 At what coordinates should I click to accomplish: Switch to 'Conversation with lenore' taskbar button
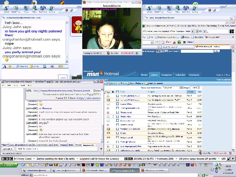(124, 170)
